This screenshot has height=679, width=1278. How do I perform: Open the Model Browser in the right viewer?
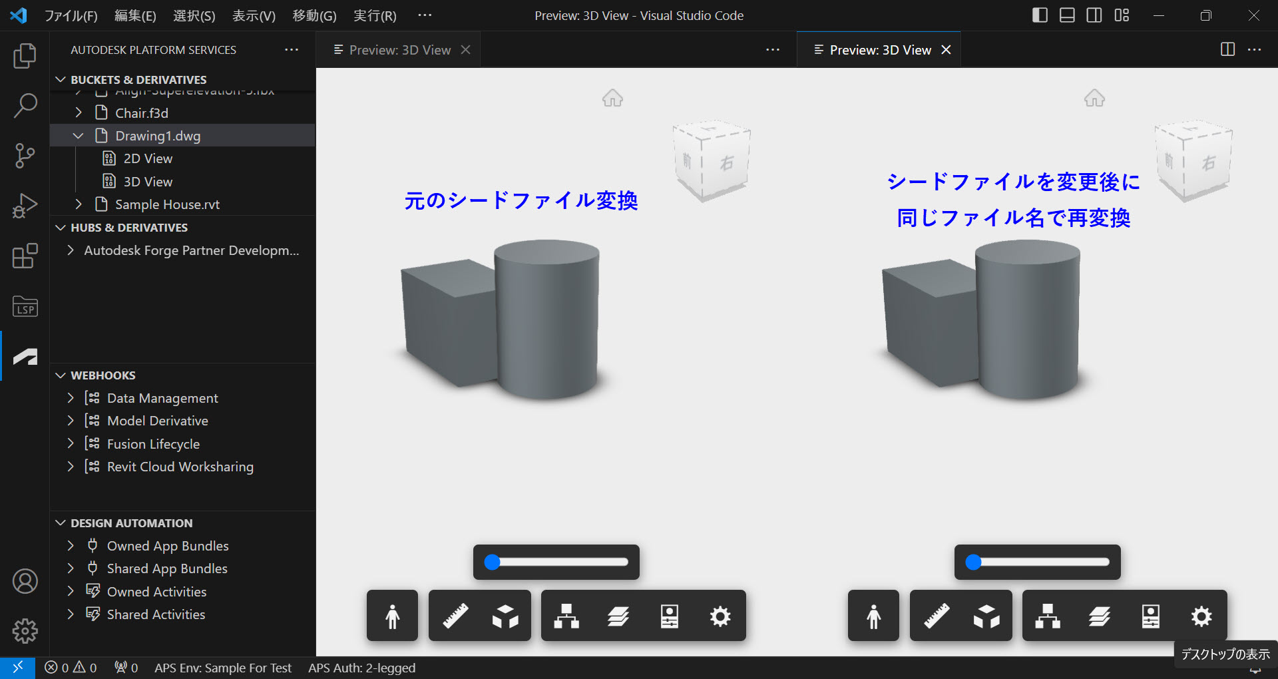click(x=1047, y=616)
